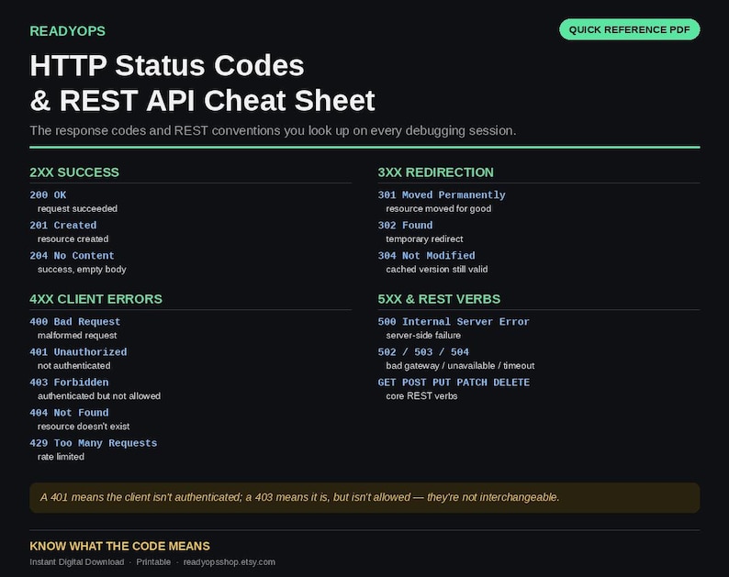Select '429 Too Many Requests' entry
This screenshot has width=729, height=577.
94,443
